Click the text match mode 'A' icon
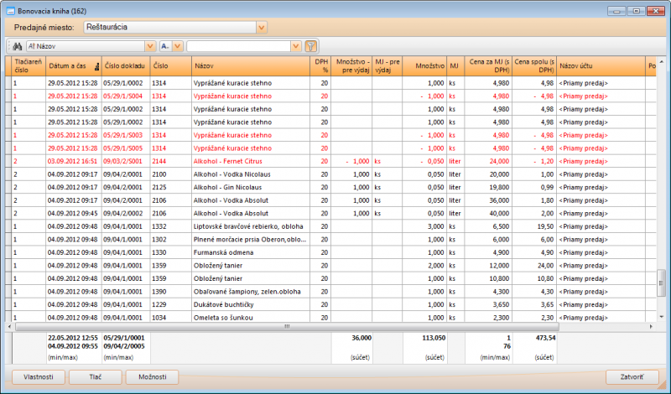This screenshot has height=394, width=671. (164, 46)
